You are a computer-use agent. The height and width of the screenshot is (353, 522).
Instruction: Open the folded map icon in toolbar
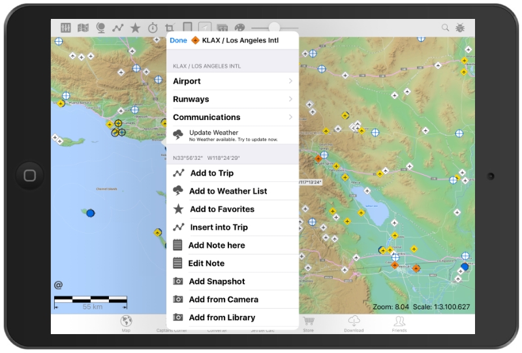point(84,27)
